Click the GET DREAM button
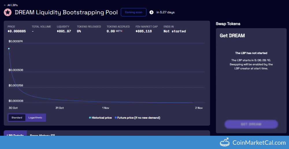 coord(251,124)
